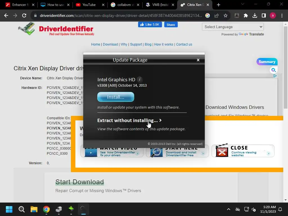Open the Why navigation link

(x=124, y=44)
